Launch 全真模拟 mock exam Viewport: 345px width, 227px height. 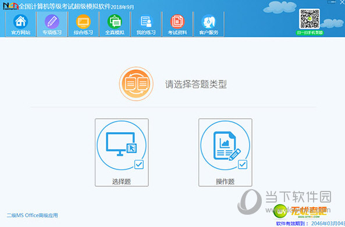pos(115,24)
